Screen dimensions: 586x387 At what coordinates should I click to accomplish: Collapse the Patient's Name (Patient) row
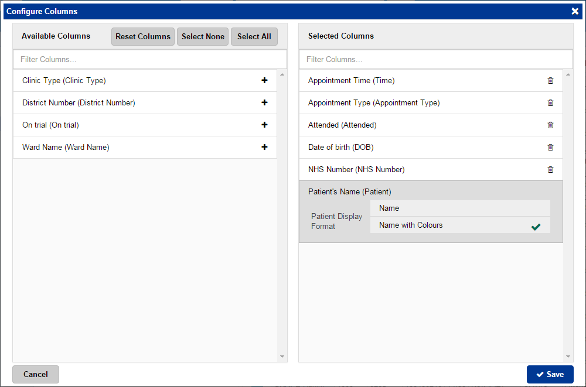(350, 191)
